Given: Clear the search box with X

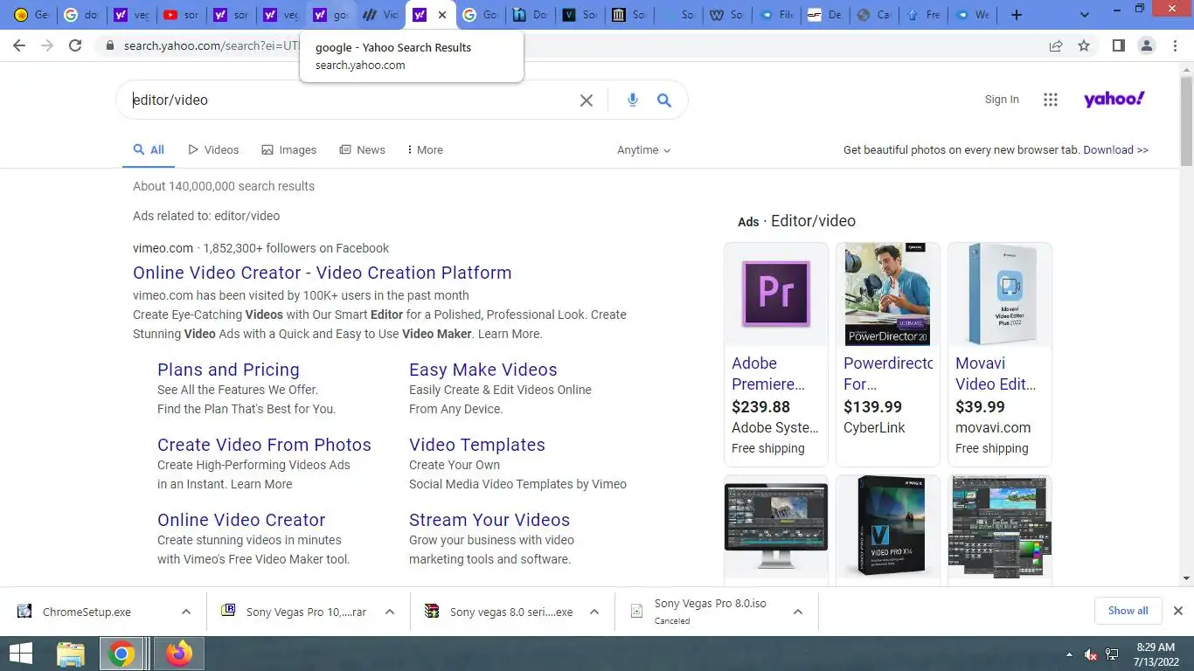Looking at the screenshot, I should click(587, 100).
